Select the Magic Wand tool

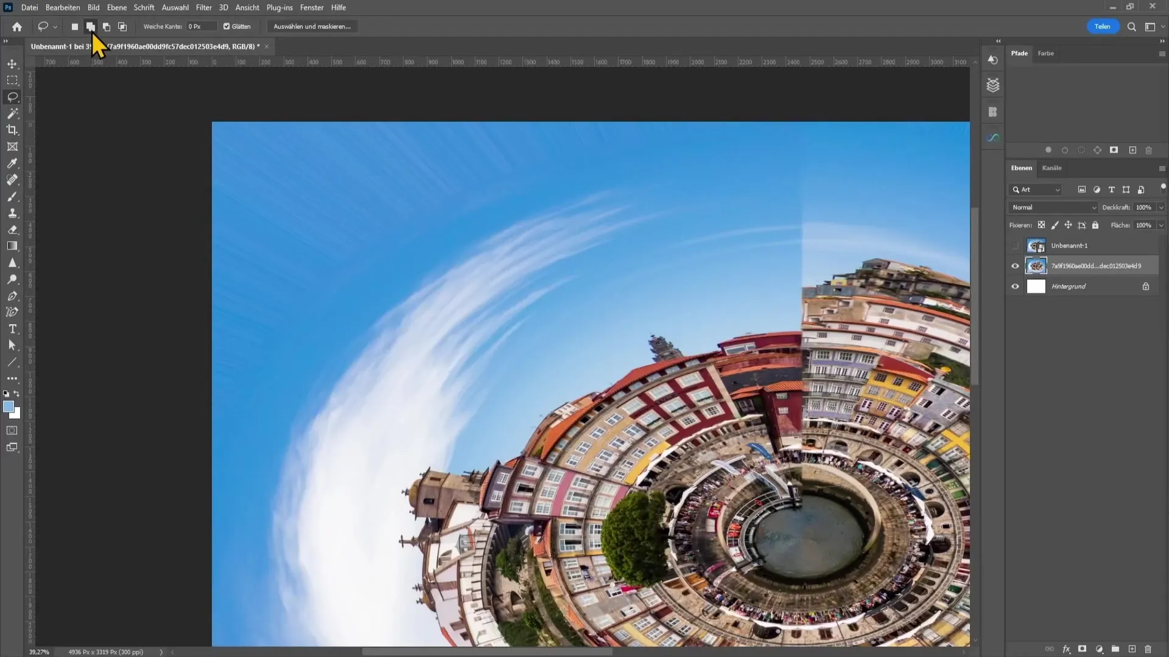click(x=12, y=114)
